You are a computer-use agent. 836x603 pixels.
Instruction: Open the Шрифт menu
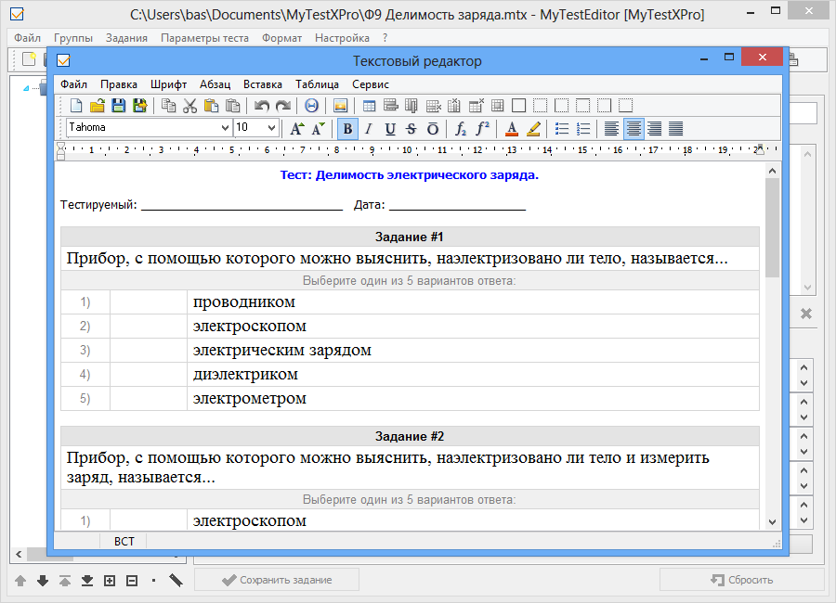click(x=168, y=84)
